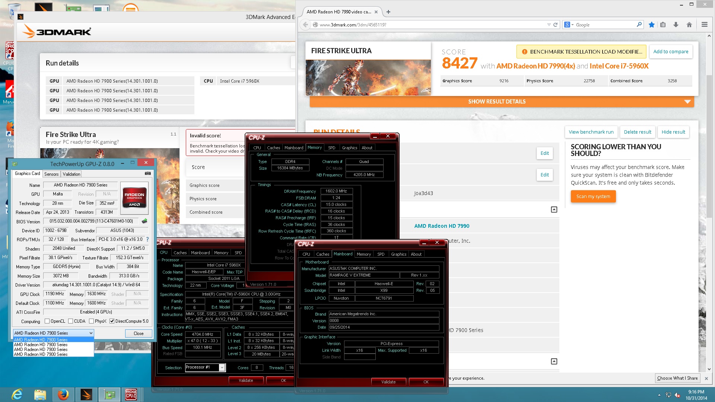This screenshot has width=715, height=402.
Task: Show hidden system tray icons
Action: tap(659, 395)
